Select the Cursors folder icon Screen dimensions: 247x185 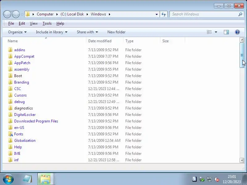(x=10, y=95)
